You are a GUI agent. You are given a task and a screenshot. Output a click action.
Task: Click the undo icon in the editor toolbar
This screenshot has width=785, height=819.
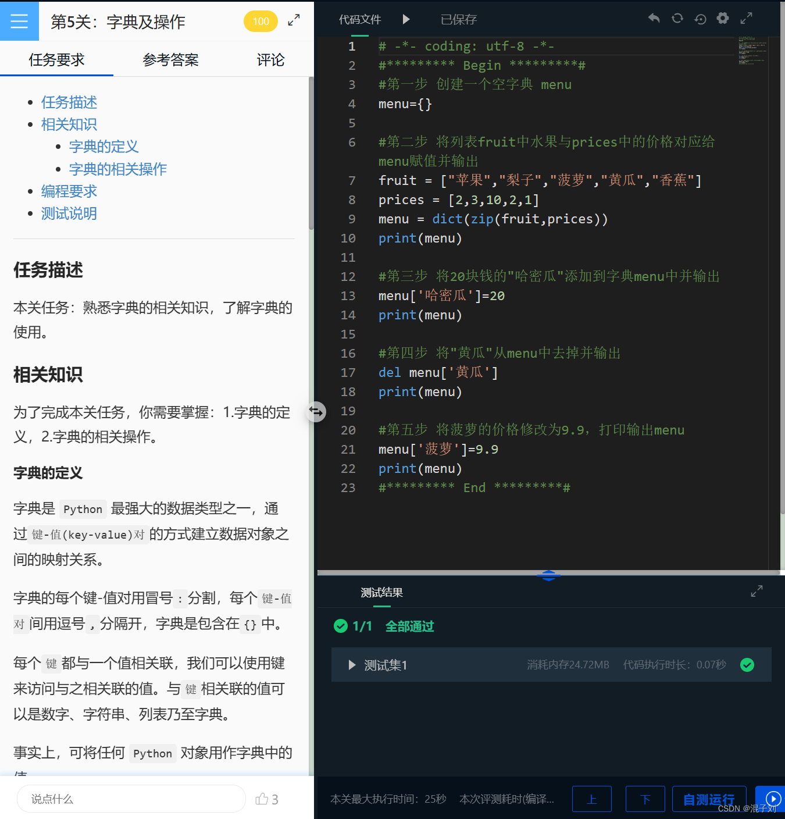click(x=654, y=18)
